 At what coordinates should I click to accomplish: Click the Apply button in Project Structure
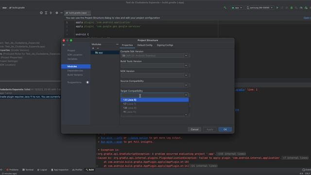[209, 129]
